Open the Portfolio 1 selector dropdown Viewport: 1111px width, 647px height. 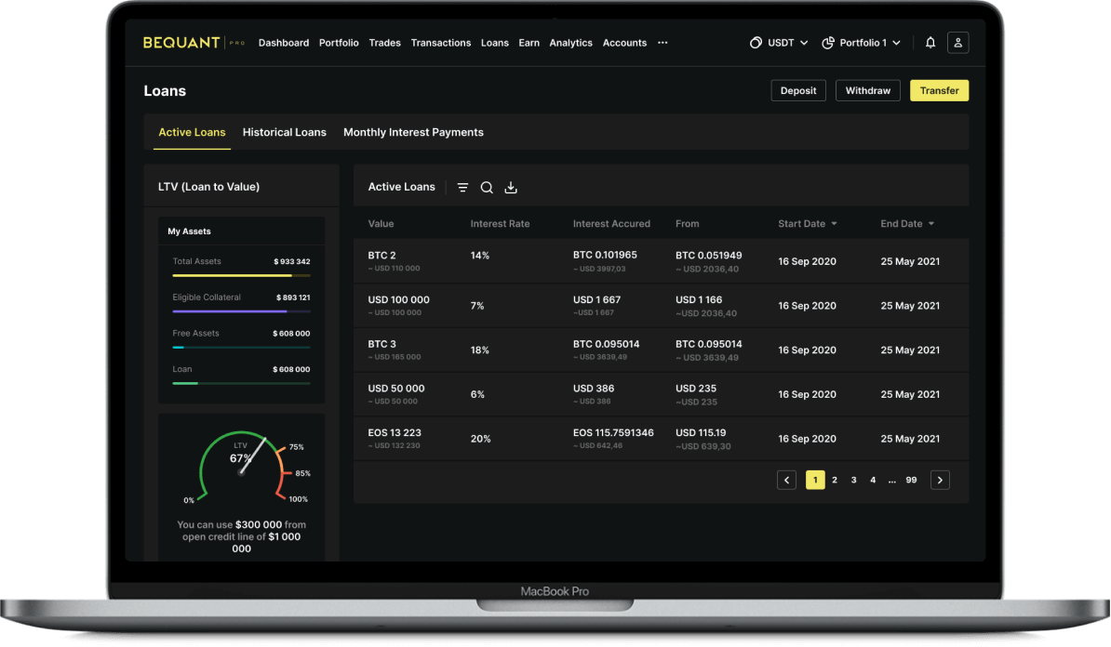pos(863,43)
